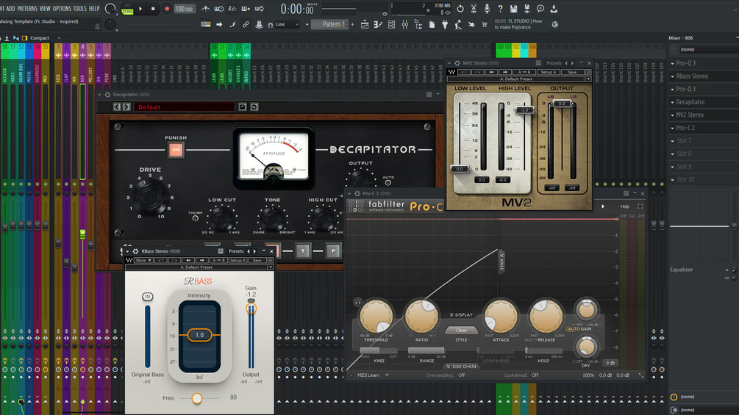This screenshot has width=739, height=415.
Task: Open the channel rack icon
Action: pos(391,24)
